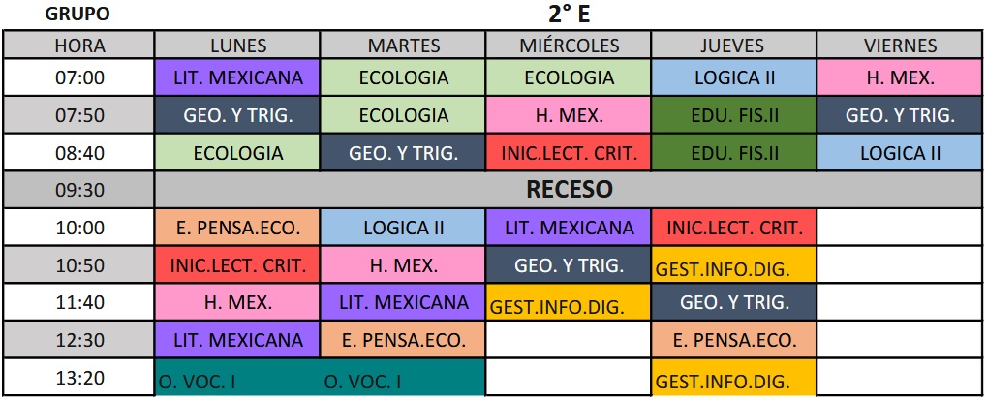Image resolution: width=987 pixels, height=400 pixels.
Task: Select the HORA header cell
Action: 79,46
